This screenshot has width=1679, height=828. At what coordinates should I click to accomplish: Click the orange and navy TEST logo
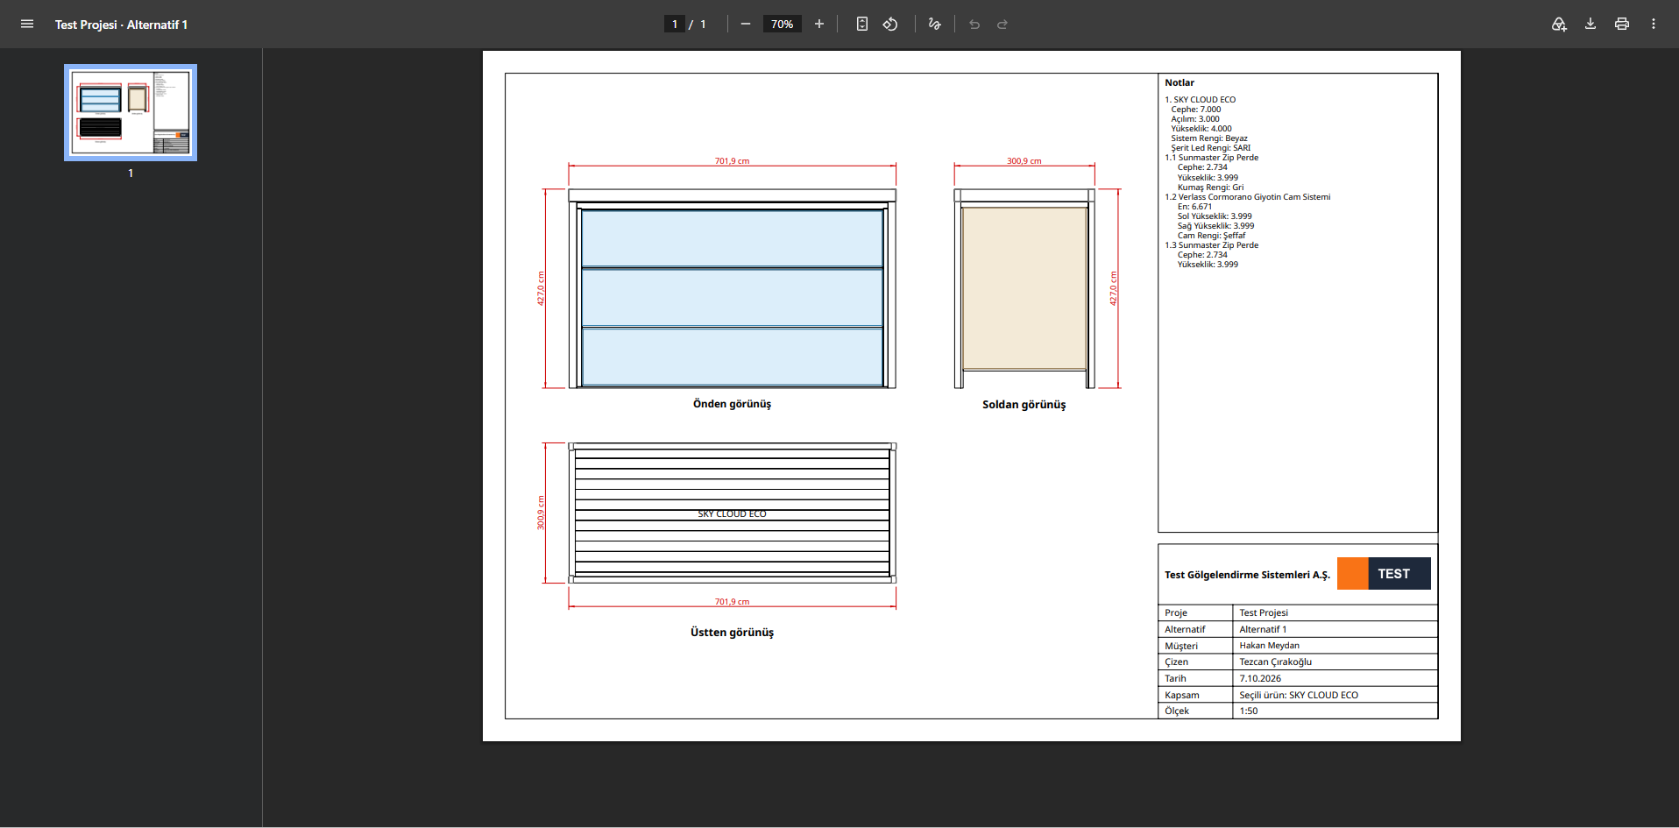point(1384,574)
